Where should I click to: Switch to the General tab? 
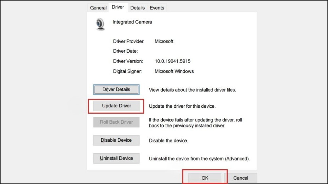point(98,8)
